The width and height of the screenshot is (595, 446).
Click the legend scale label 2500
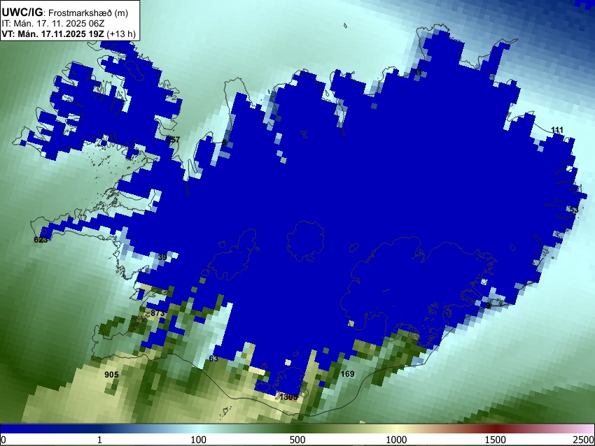pyautogui.click(x=584, y=440)
